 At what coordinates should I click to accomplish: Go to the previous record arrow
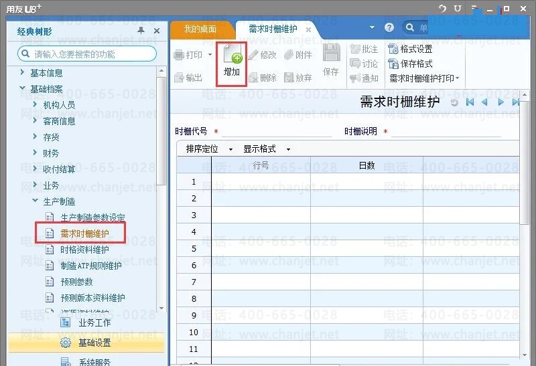tap(484, 102)
